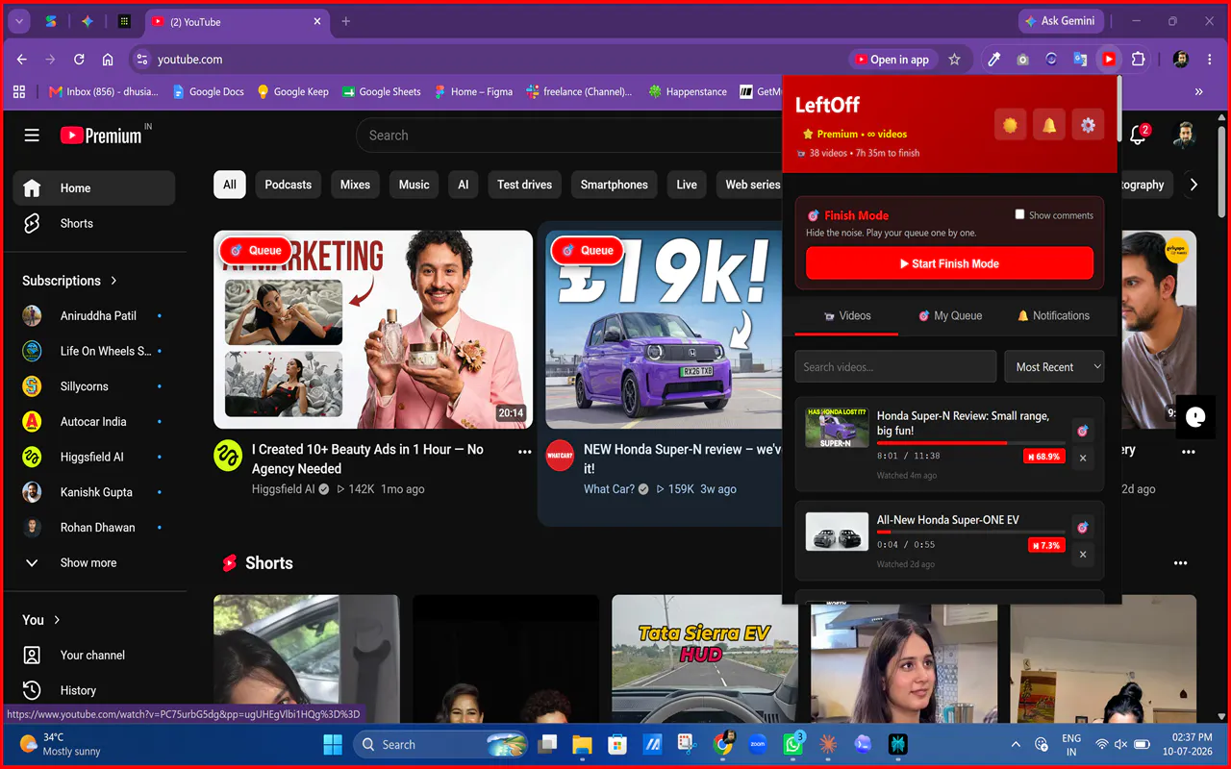Screen dimensions: 1231x769
Task: Click Open in app button
Action: point(892,60)
